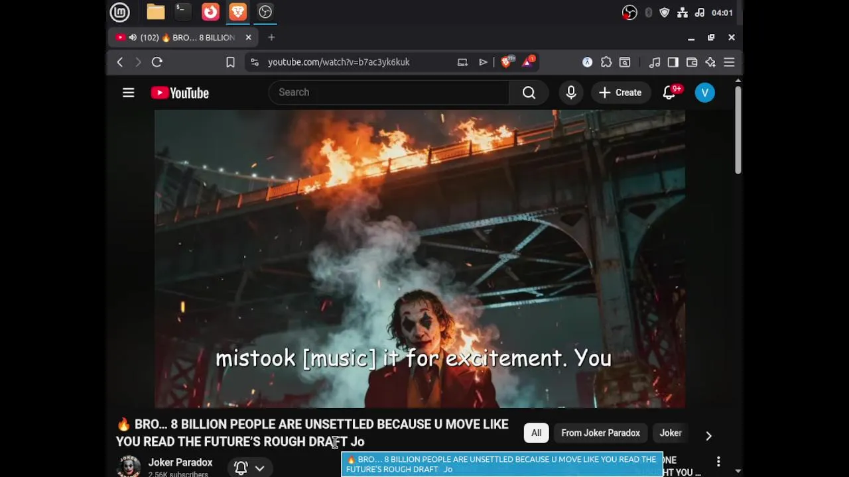Click the blue circular extension icon
Viewport: 849px width, 477px height.
point(587,62)
